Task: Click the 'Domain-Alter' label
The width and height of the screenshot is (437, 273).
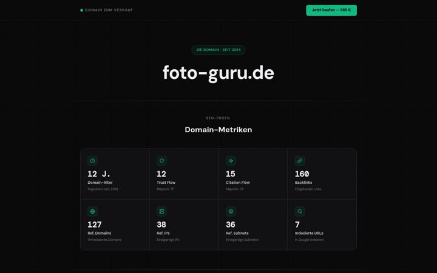Action: [100, 183]
